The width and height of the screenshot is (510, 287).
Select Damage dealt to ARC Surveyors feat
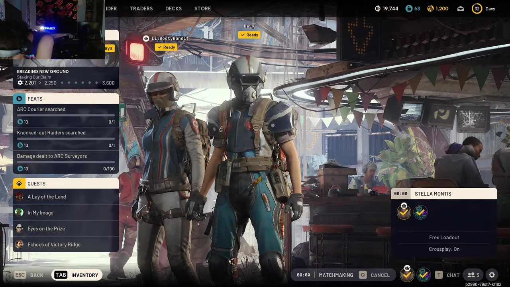(66, 162)
